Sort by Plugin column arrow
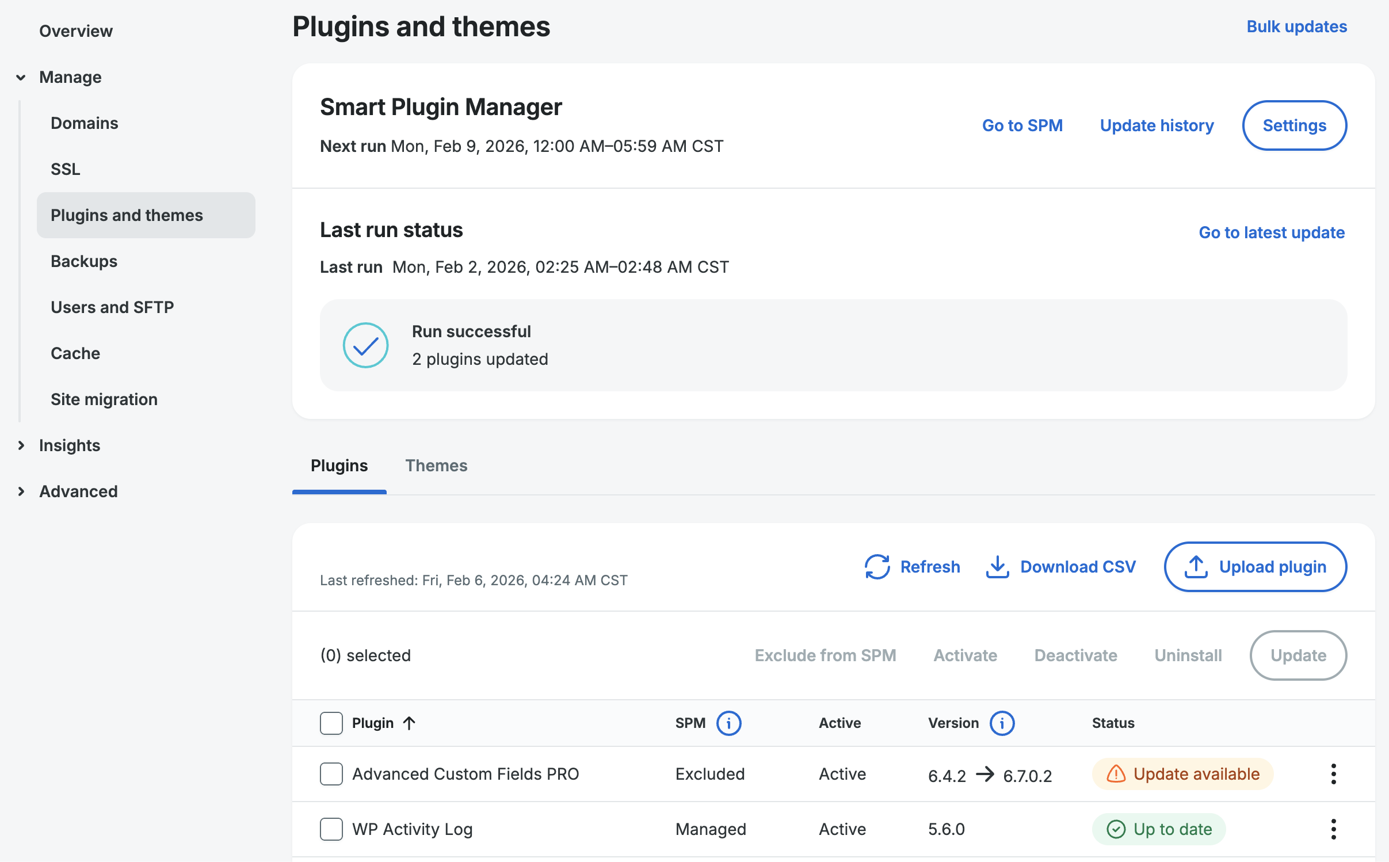The width and height of the screenshot is (1389, 862). pos(409,723)
